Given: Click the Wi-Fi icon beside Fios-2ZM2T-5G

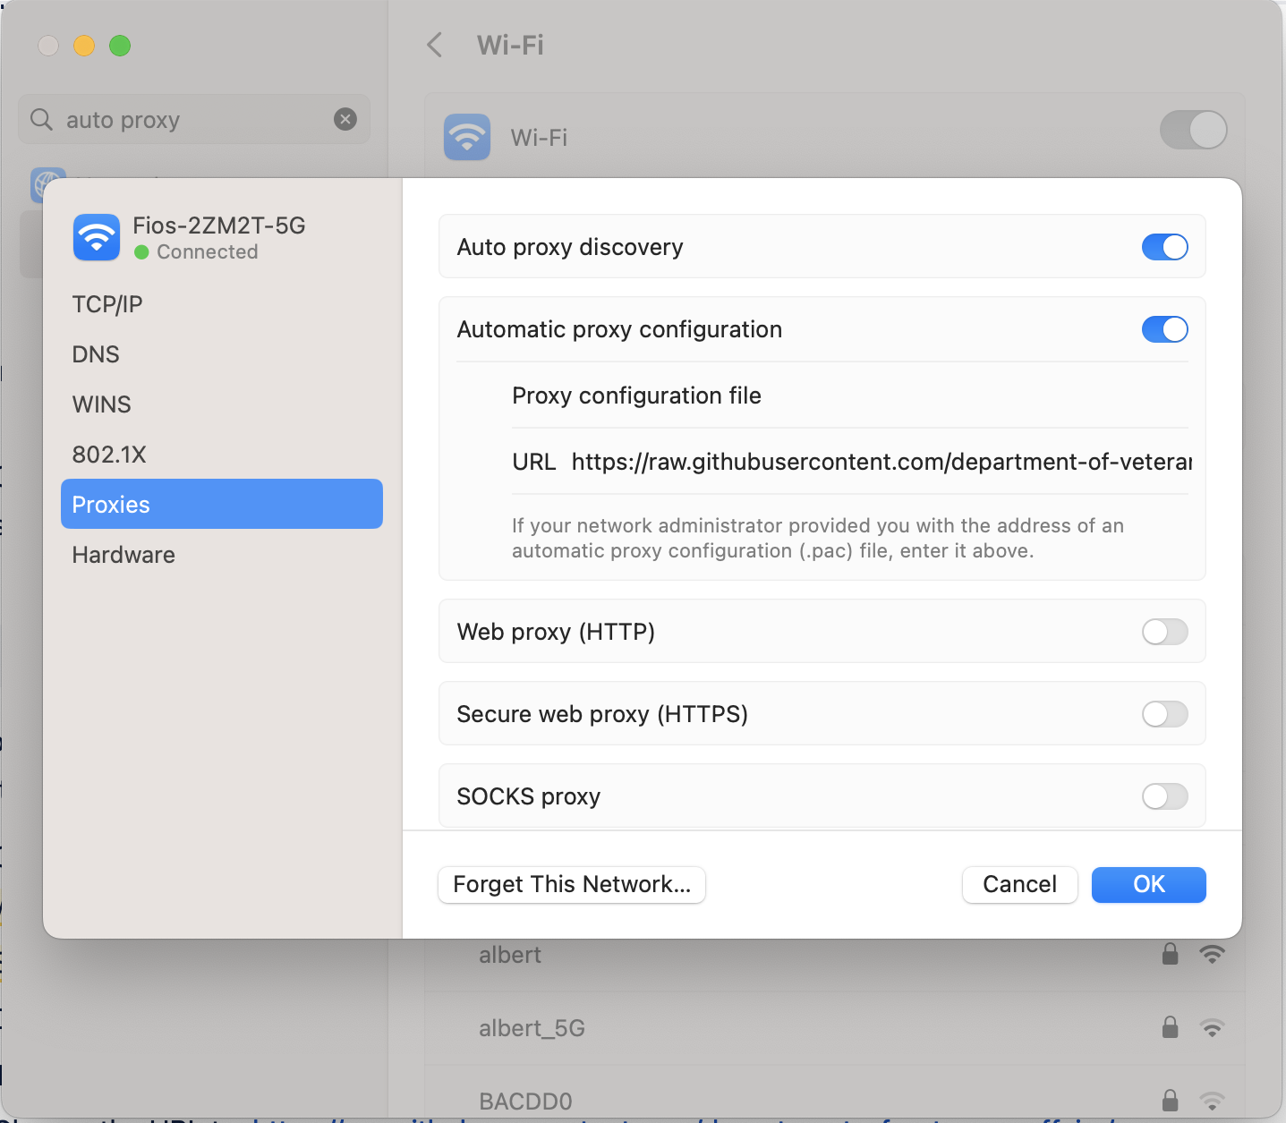Looking at the screenshot, I should pos(96,237).
